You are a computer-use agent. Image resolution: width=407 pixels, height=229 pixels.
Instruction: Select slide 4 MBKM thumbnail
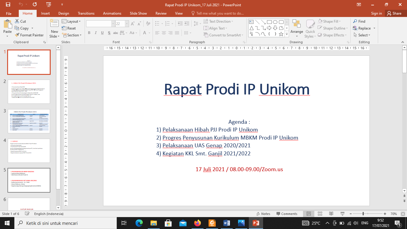click(29, 151)
